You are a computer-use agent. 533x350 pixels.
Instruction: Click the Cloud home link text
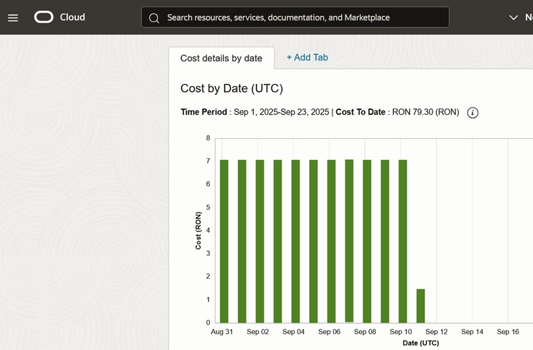click(x=72, y=17)
